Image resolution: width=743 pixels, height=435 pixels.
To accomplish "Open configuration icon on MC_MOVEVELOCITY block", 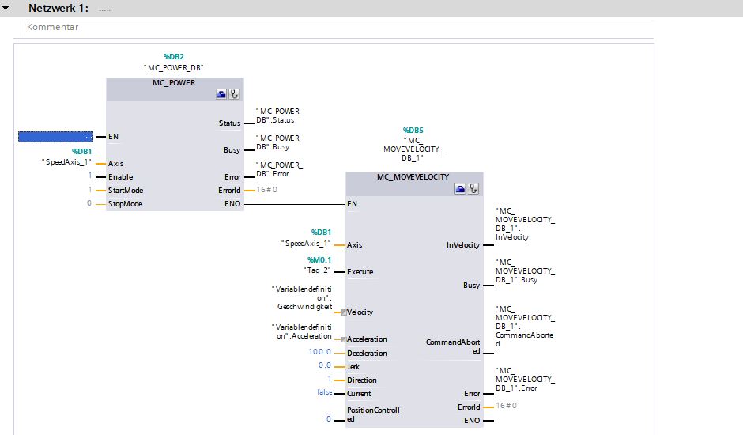I will click(461, 189).
